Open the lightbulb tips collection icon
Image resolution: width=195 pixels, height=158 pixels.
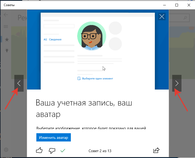click(x=7, y=50)
